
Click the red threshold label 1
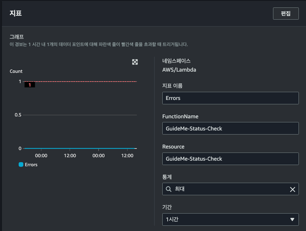point(30,85)
